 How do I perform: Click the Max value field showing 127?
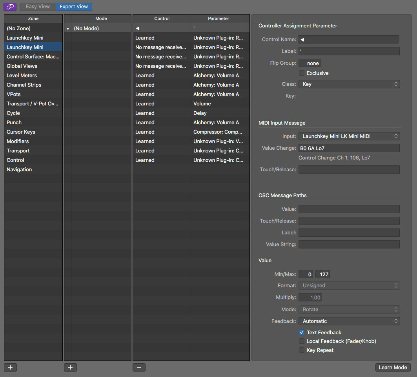pos(322,274)
